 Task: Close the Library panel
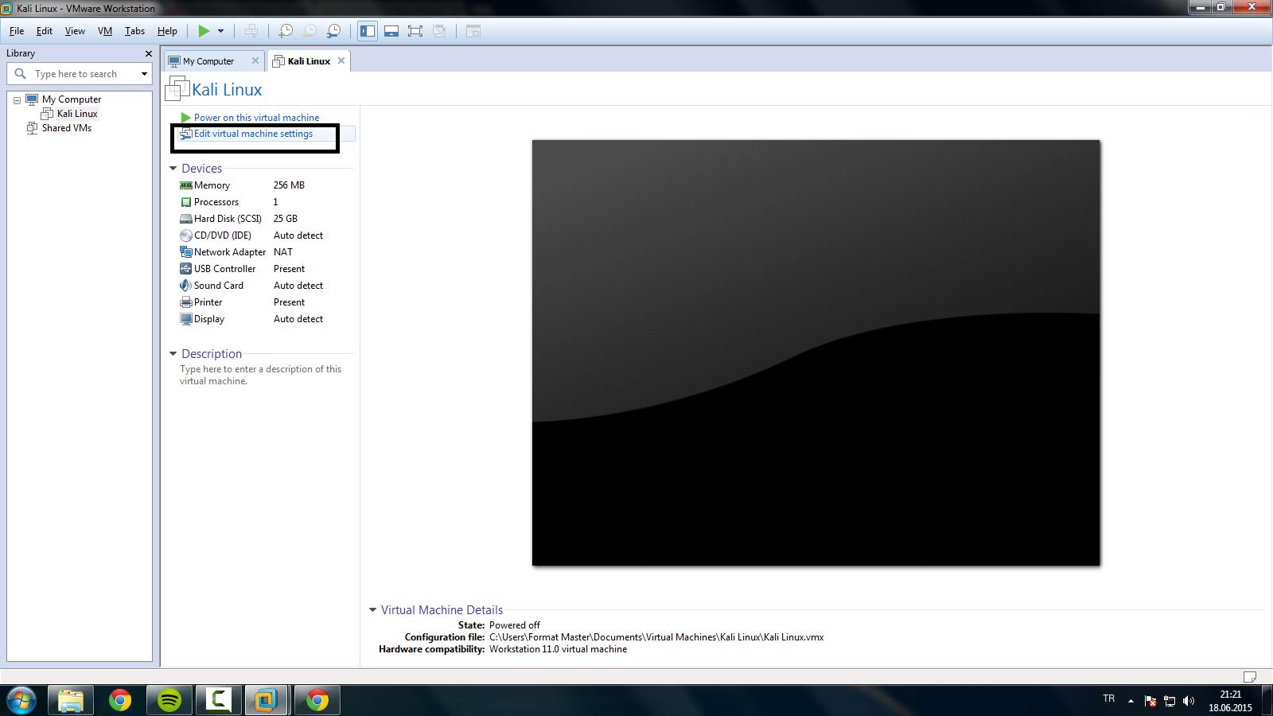(148, 53)
